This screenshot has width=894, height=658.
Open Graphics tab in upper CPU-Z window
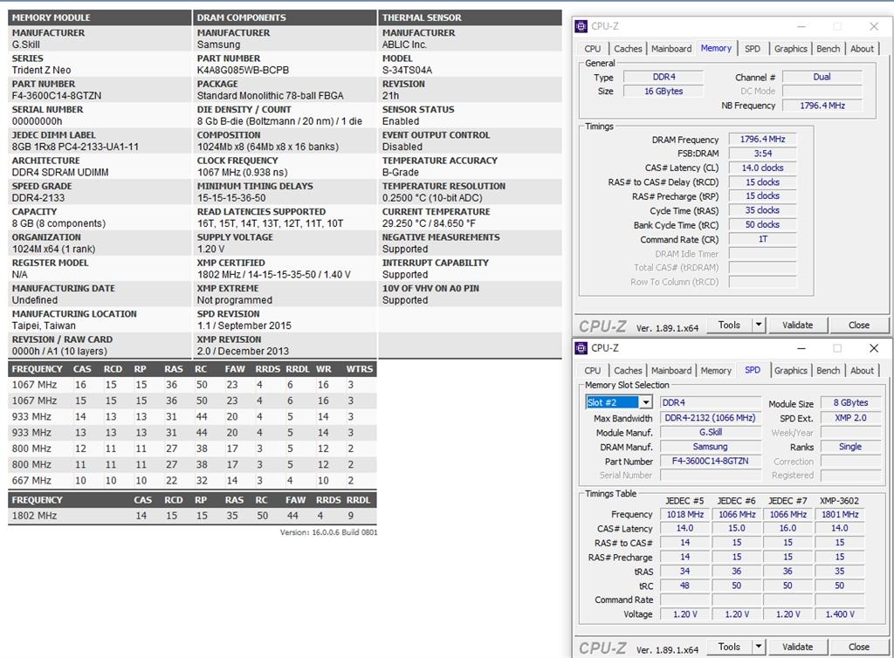(790, 49)
